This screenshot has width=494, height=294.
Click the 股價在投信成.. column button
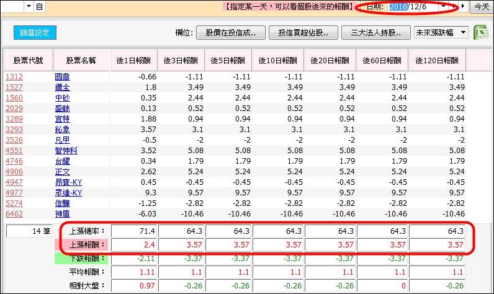[x=231, y=32]
